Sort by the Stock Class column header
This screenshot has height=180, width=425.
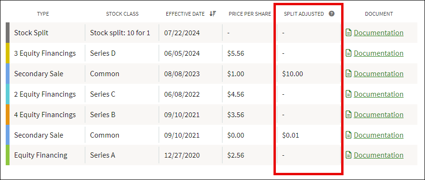coord(122,14)
